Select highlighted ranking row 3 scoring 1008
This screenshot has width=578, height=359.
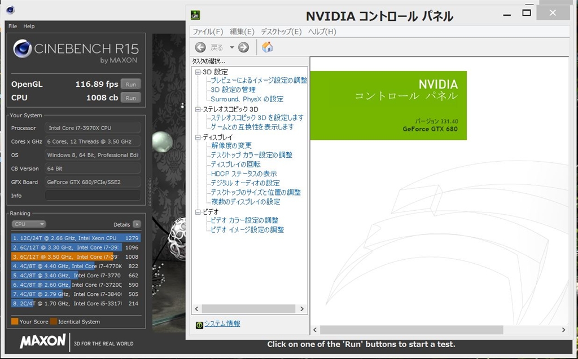[76, 257]
